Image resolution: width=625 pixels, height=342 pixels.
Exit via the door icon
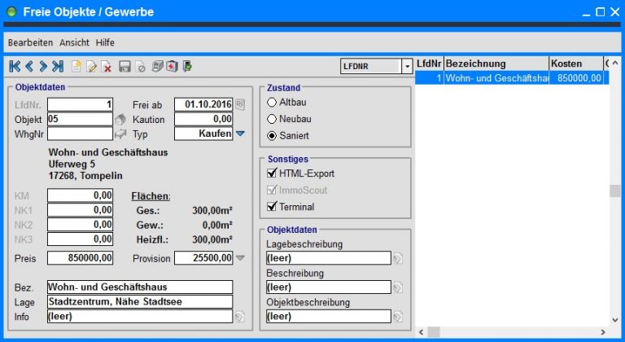187,66
